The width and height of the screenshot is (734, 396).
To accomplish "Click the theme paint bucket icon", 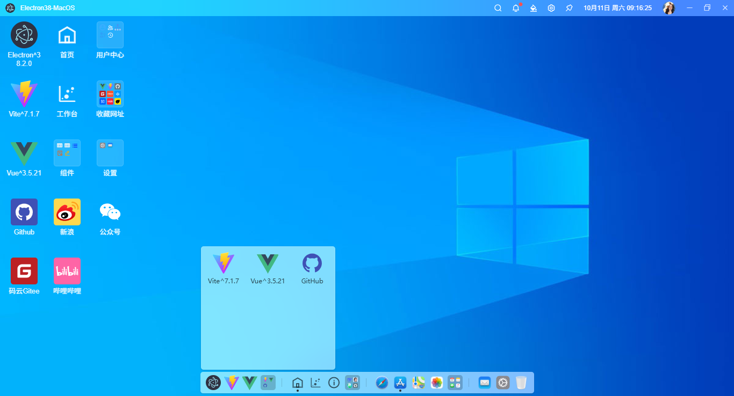I will (534, 8).
